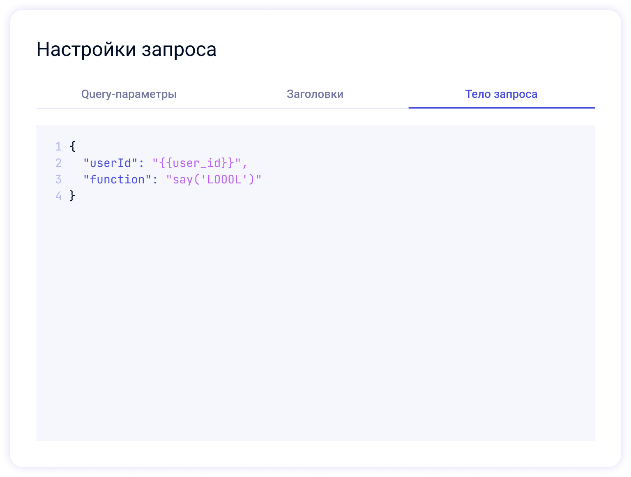
Task: Select the Тело запроса tab
Action: tap(501, 94)
